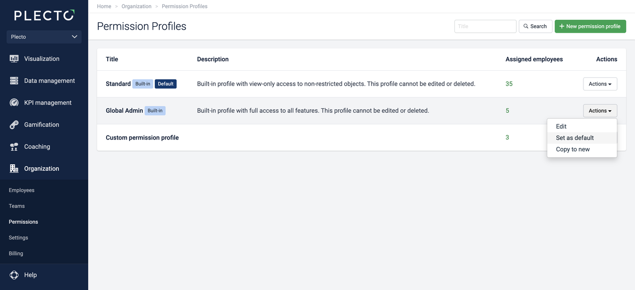Image resolution: width=635 pixels, height=290 pixels.
Task: Click the Organization building icon
Action: click(x=14, y=169)
